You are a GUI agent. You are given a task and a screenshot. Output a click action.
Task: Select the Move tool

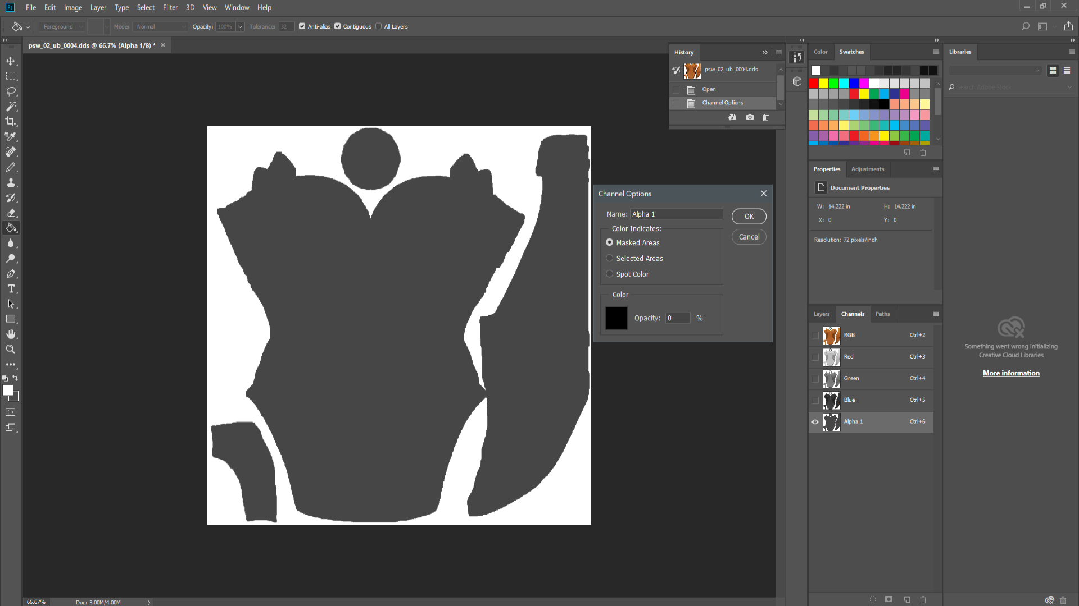[x=11, y=61]
